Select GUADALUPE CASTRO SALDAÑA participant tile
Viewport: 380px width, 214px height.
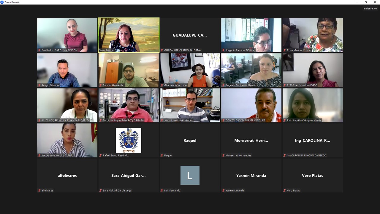pos(190,35)
